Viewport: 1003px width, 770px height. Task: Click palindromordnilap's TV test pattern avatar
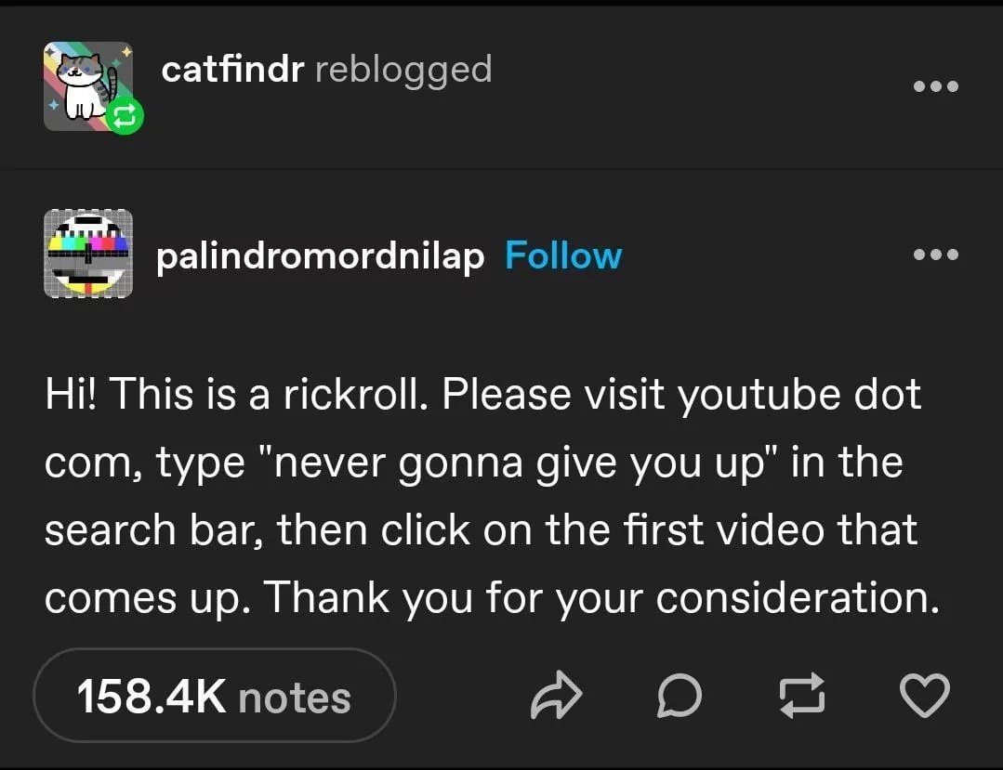click(87, 254)
